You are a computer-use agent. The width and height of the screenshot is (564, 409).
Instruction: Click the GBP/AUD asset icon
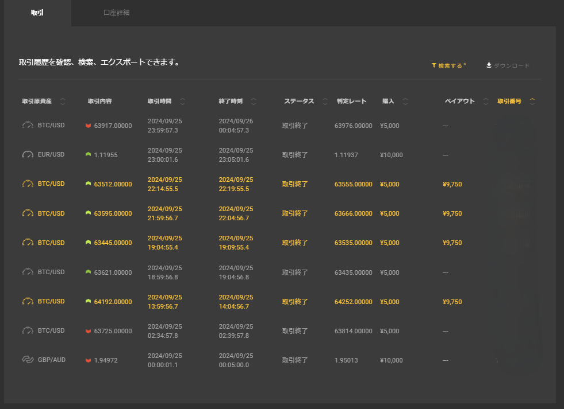pyautogui.click(x=28, y=360)
